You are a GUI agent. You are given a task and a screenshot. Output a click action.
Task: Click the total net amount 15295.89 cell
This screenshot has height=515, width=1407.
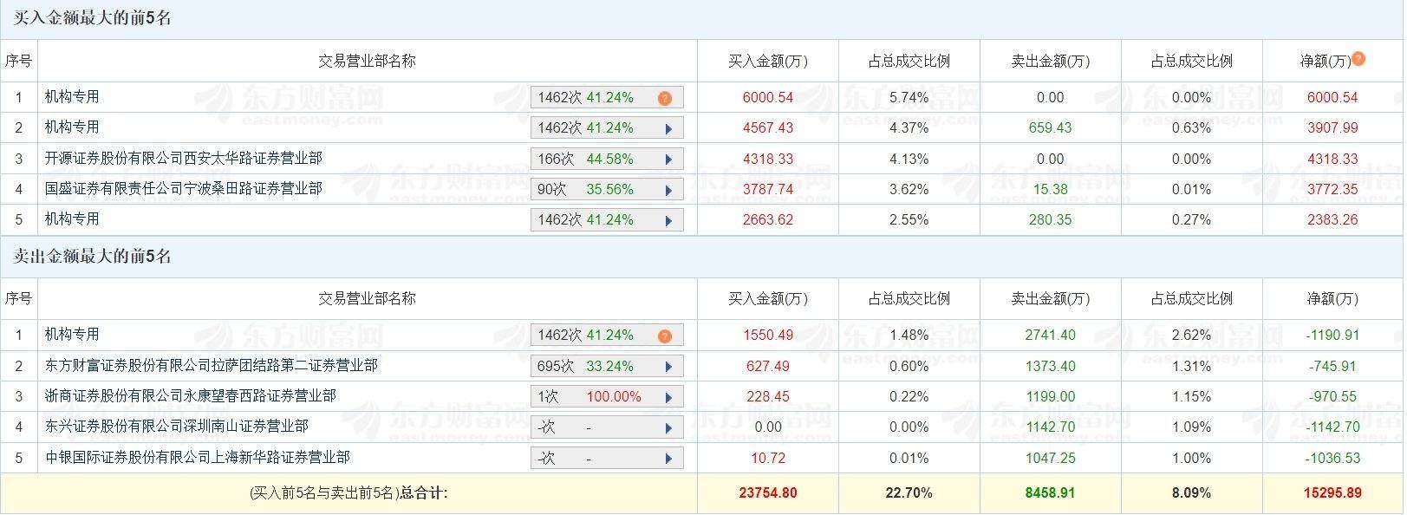coord(1332,493)
